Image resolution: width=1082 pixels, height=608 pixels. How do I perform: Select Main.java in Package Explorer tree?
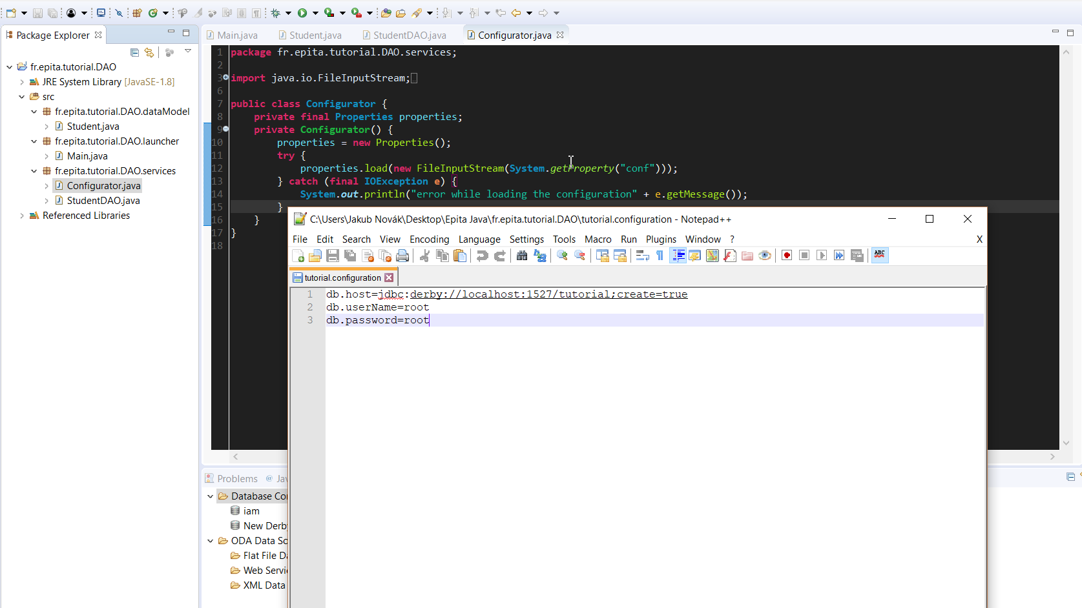(87, 156)
